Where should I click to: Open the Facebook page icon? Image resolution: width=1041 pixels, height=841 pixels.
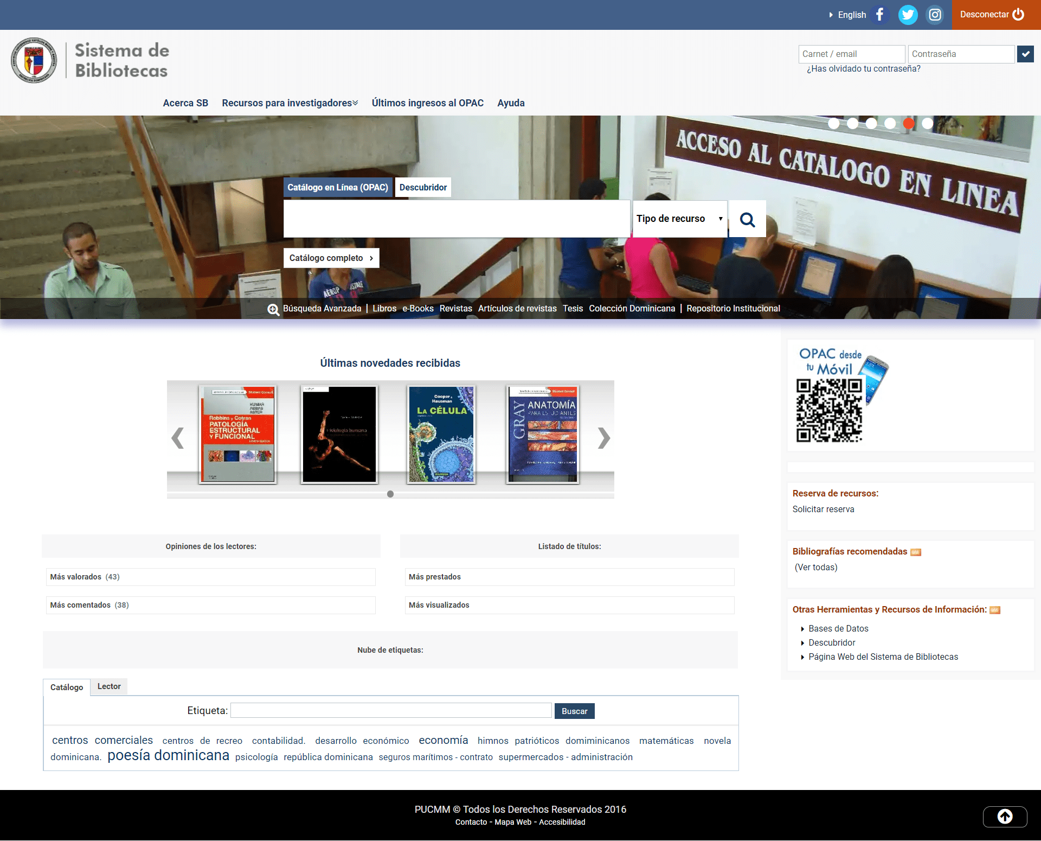point(880,15)
